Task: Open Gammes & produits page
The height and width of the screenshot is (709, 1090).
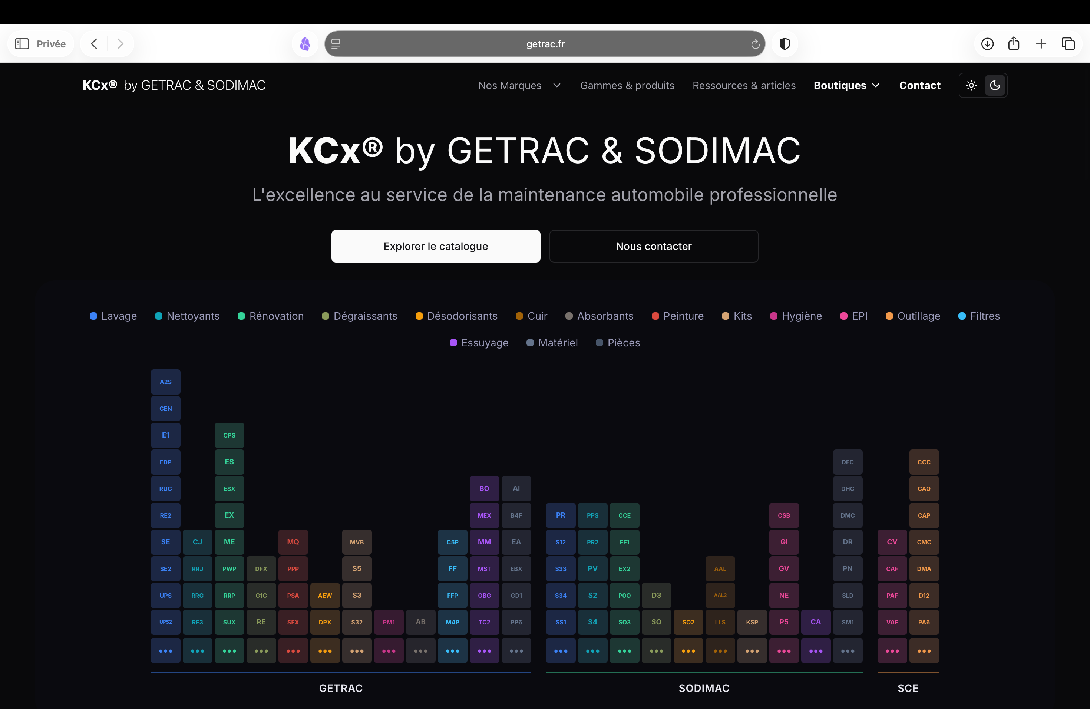Action: tap(627, 86)
